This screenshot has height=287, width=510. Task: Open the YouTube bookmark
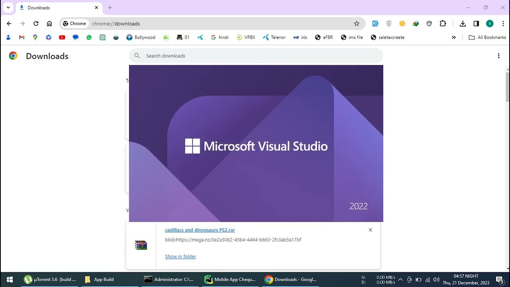point(62,37)
